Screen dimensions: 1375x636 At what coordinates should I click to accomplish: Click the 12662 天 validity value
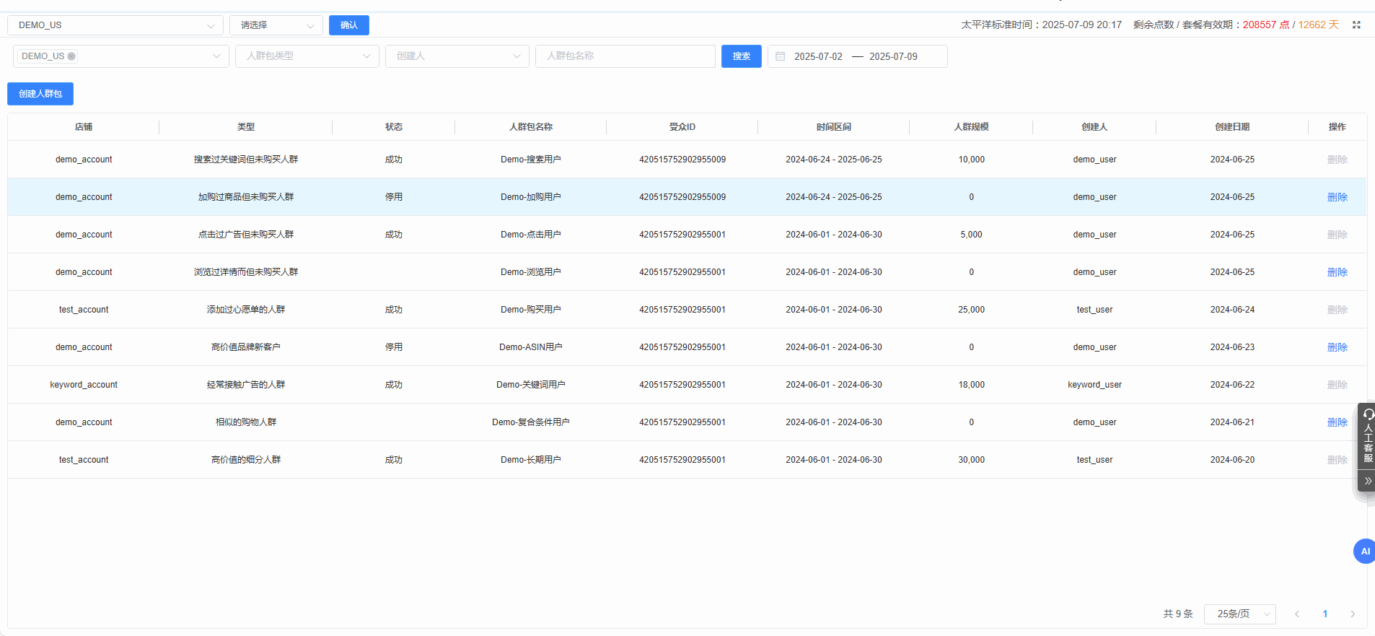[x=1319, y=25]
